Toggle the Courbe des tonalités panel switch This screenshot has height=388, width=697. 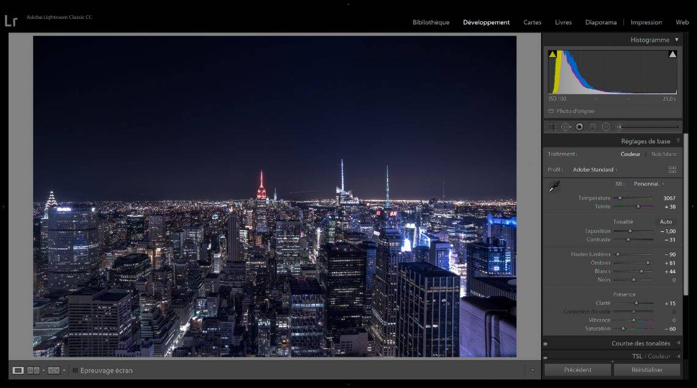coord(545,343)
